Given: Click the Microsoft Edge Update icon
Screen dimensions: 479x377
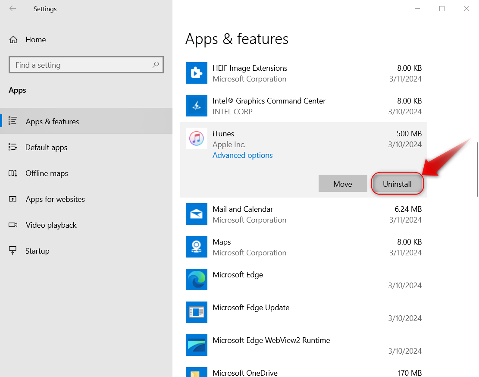Looking at the screenshot, I should [197, 312].
